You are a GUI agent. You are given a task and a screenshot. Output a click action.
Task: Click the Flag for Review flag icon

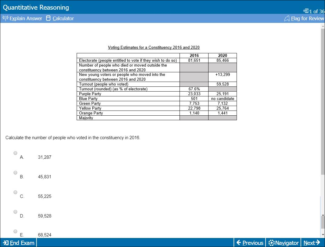(287, 19)
